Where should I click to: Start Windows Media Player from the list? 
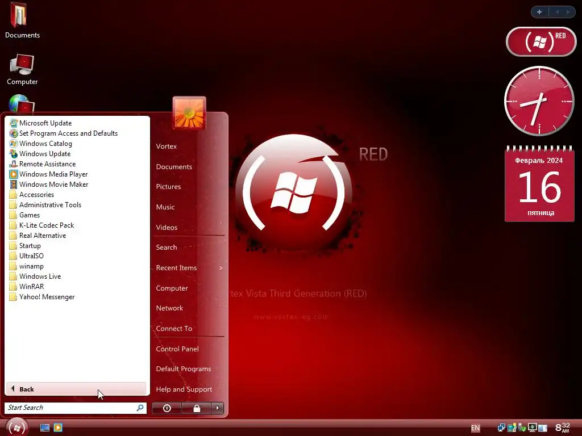[x=48, y=174]
